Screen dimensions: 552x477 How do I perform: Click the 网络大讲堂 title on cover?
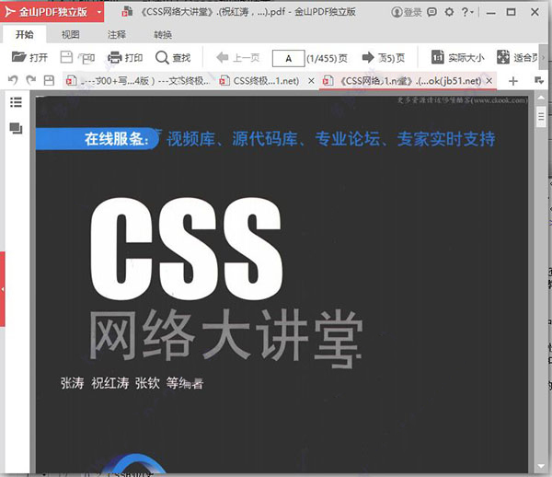(225, 338)
